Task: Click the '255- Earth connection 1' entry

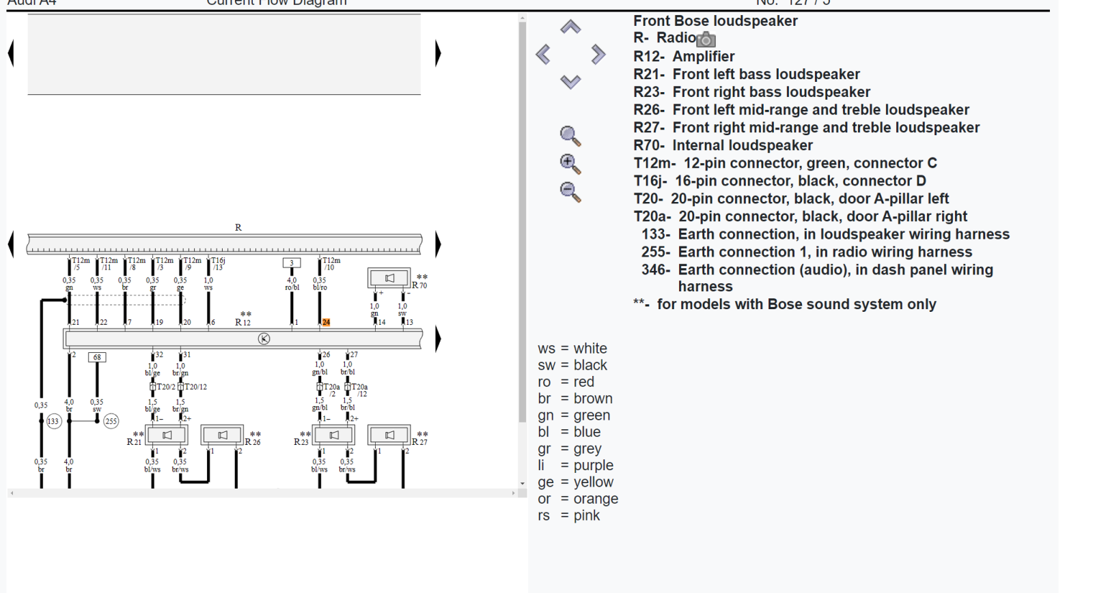Action: coord(807,252)
